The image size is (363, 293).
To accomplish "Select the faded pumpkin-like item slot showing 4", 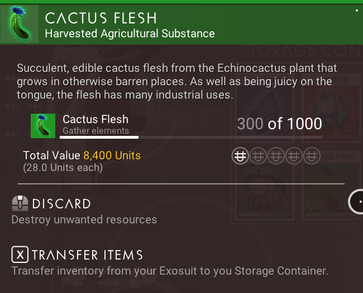I will click(265, 191).
